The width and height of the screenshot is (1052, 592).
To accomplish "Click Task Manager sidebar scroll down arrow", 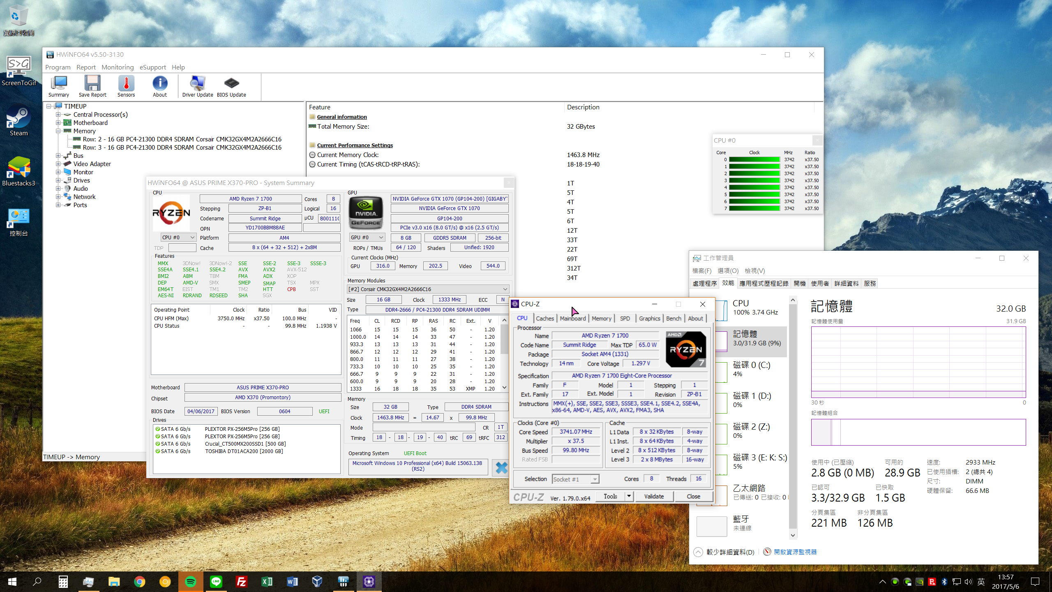I will tap(793, 535).
